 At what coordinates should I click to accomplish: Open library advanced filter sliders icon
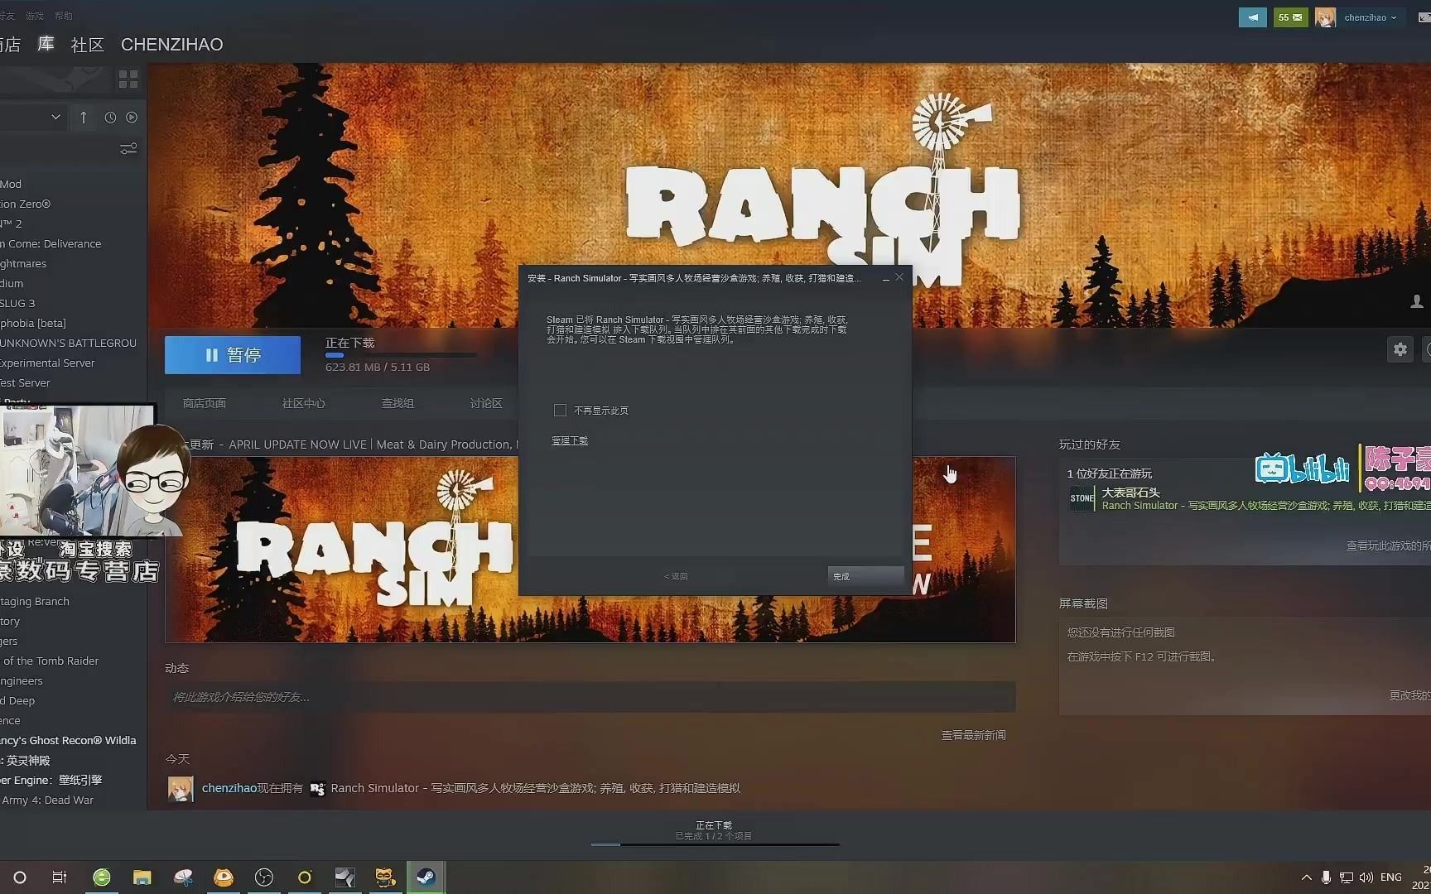tap(128, 149)
